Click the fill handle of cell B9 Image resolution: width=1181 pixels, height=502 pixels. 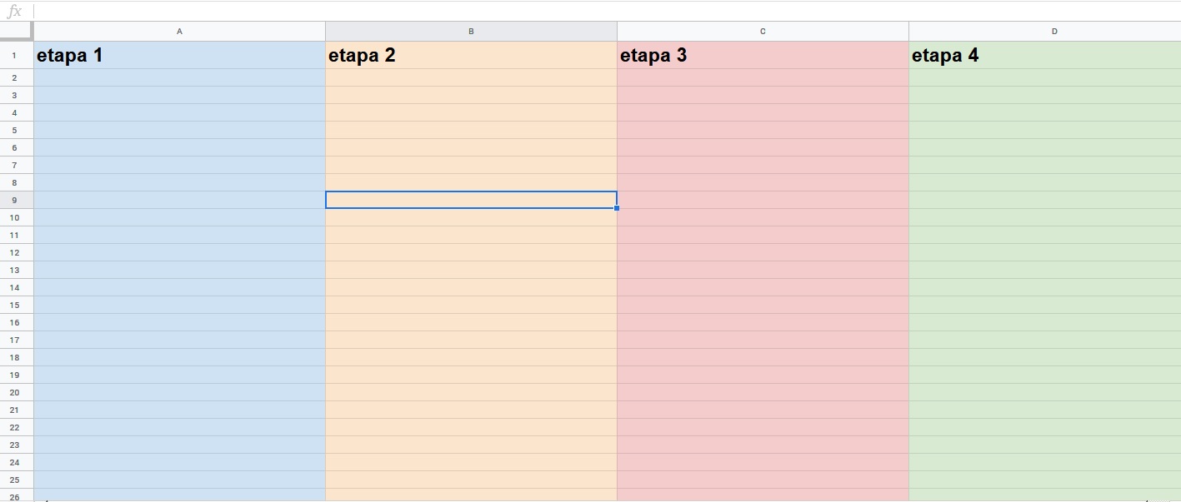(x=617, y=208)
